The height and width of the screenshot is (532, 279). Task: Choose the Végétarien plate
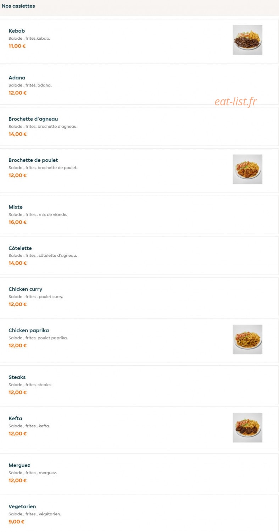pyautogui.click(x=139, y=513)
